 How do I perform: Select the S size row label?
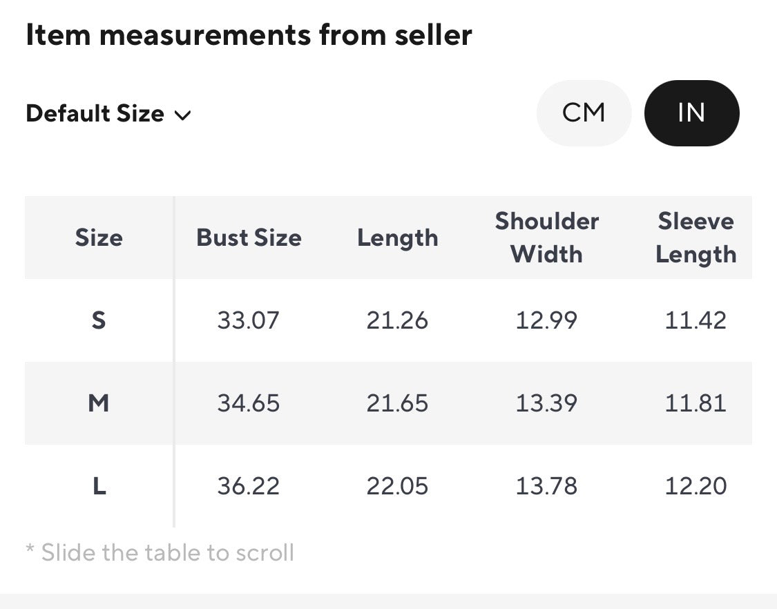99,320
